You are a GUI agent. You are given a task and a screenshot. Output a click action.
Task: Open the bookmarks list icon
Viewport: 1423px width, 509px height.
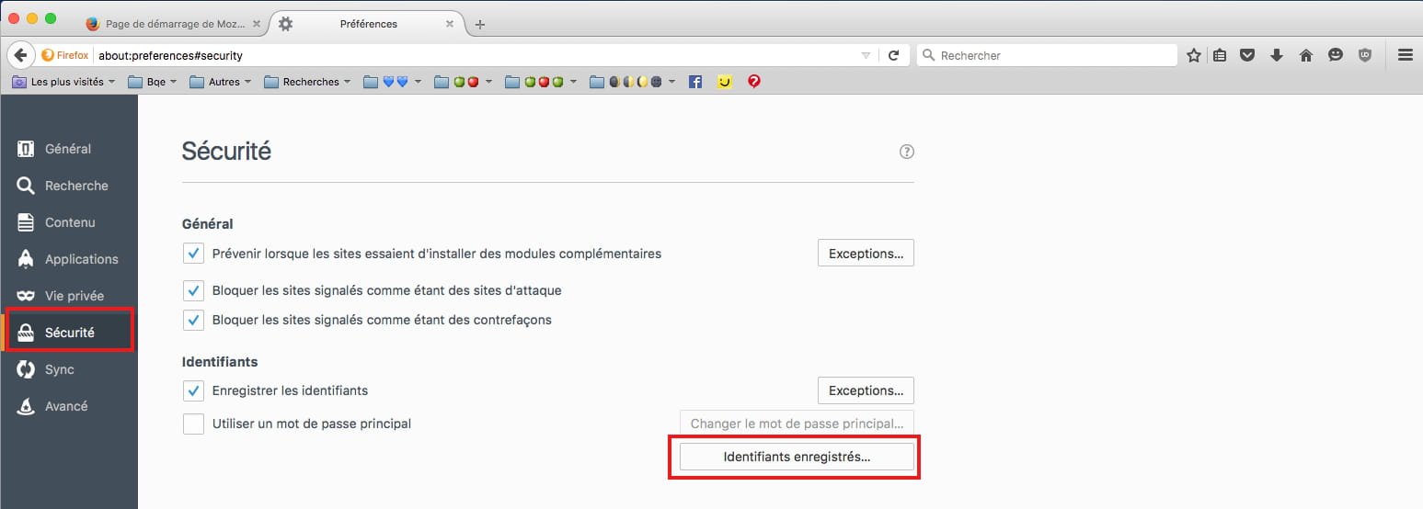(1220, 55)
